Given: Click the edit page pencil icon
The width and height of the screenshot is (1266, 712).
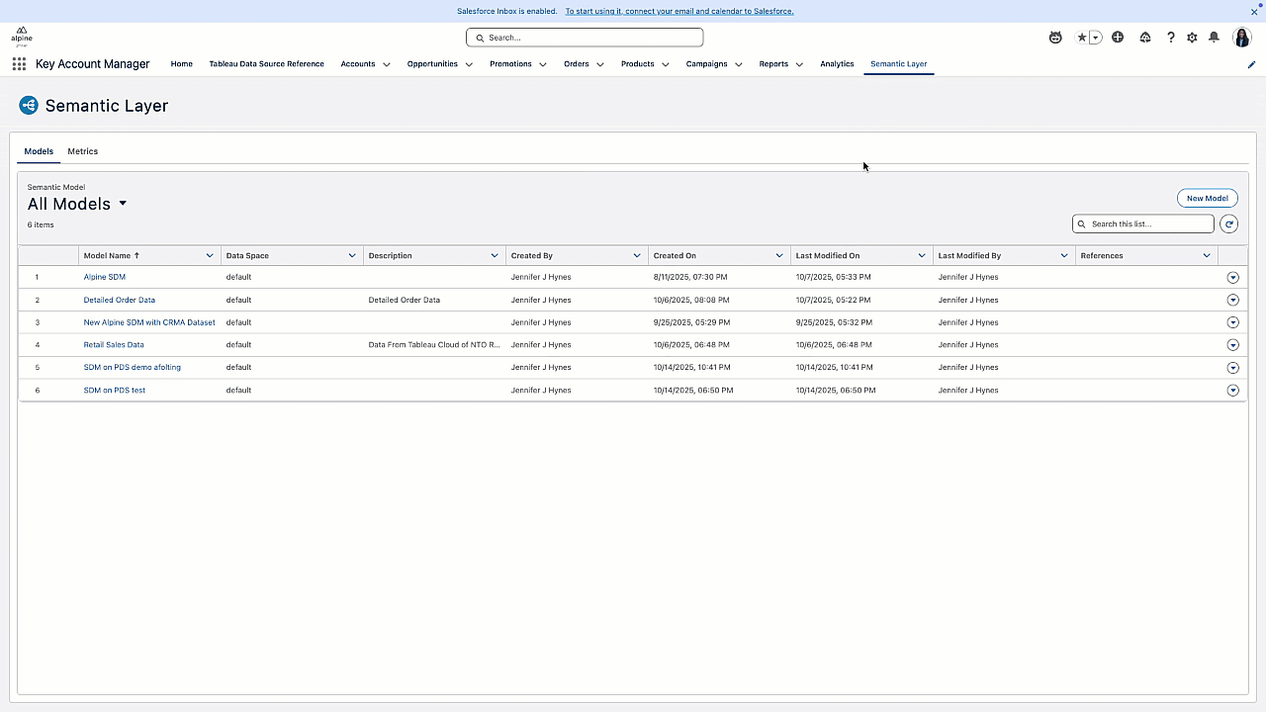Looking at the screenshot, I should pos(1250,63).
